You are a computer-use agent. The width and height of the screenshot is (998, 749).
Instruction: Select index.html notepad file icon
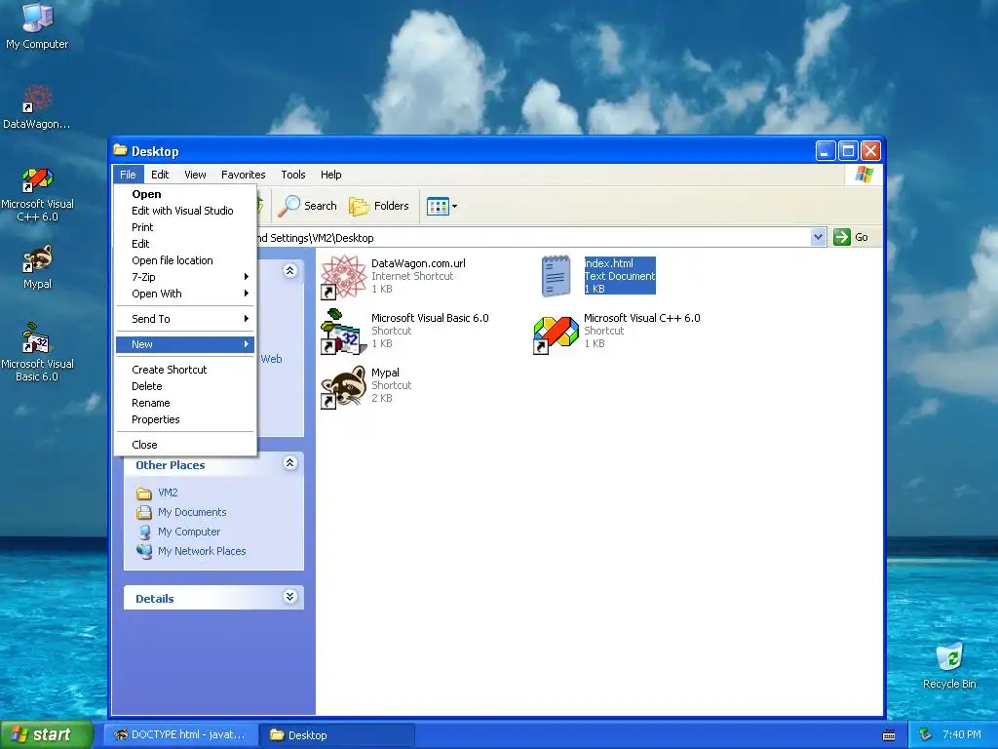pos(556,276)
